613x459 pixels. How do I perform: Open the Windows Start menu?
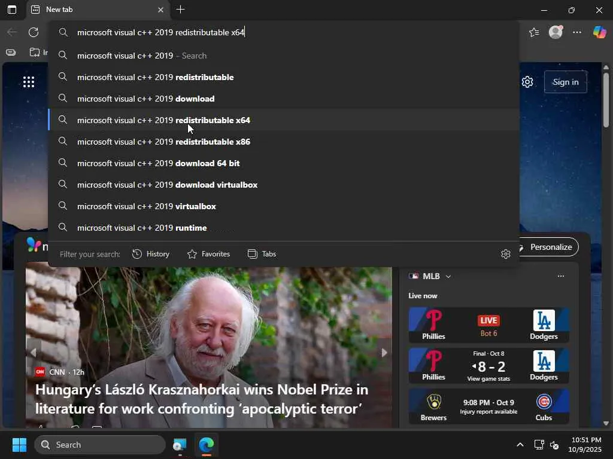[19, 445]
